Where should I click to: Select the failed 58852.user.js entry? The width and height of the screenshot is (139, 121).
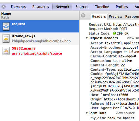tap(39, 51)
